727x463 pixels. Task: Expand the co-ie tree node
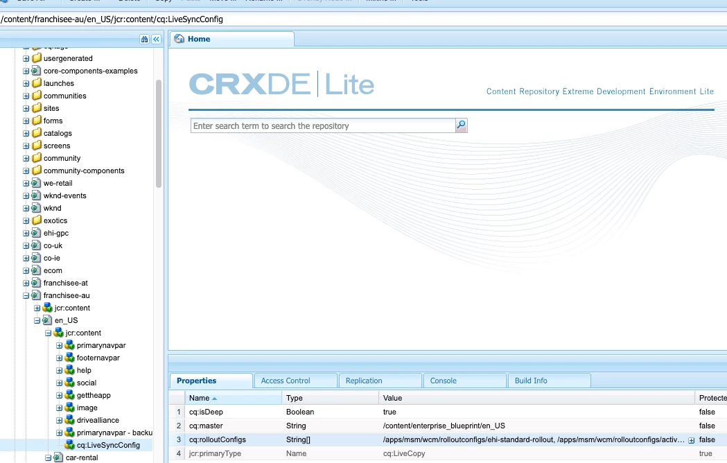pyautogui.click(x=26, y=259)
